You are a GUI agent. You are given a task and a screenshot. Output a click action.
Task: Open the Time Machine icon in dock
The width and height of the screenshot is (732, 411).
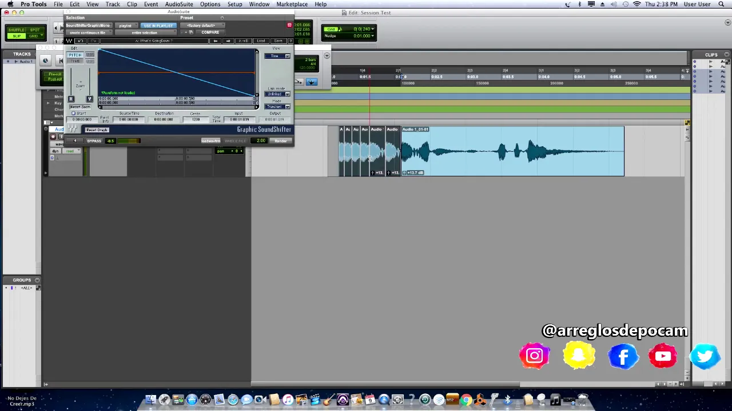click(x=425, y=400)
